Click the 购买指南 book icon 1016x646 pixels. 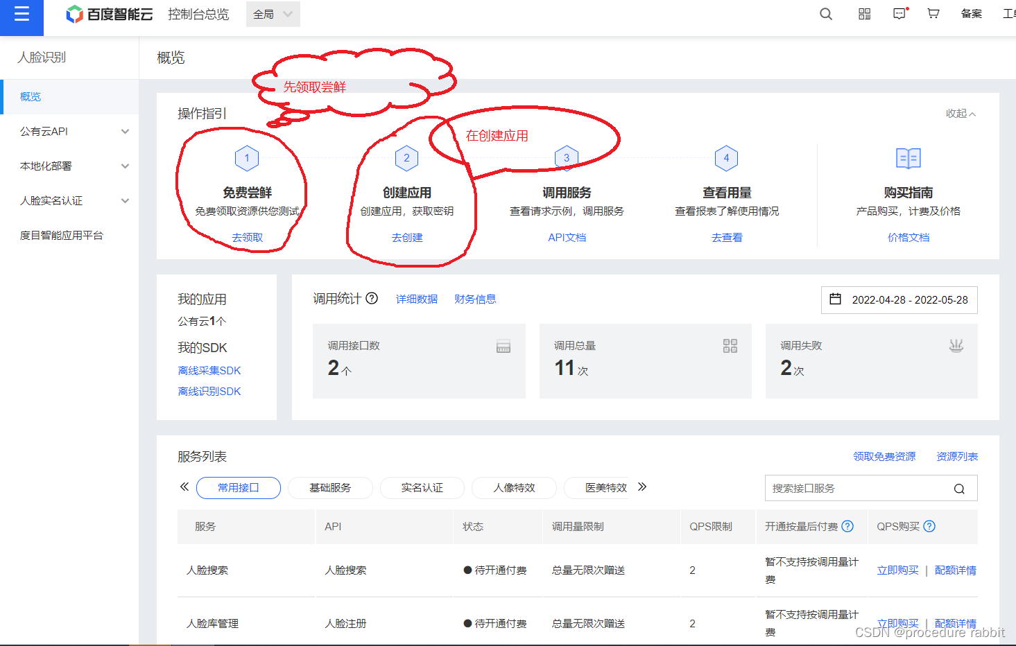[908, 159]
